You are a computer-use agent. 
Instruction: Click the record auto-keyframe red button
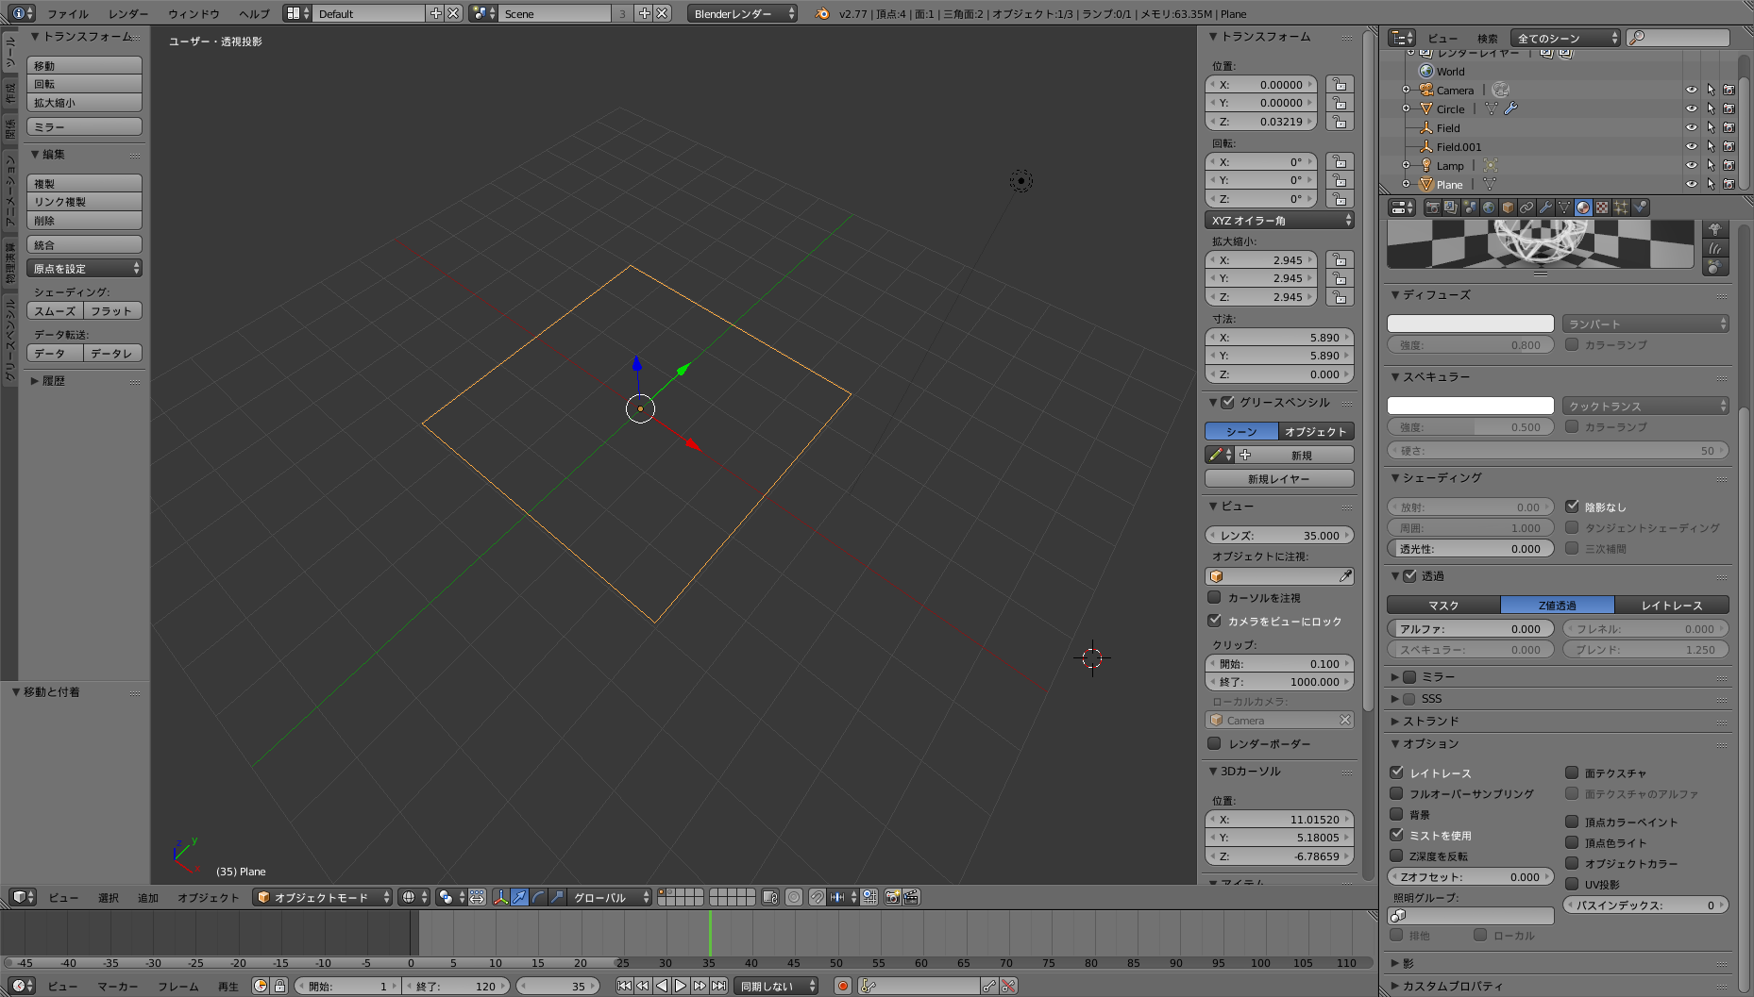coord(843,986)
